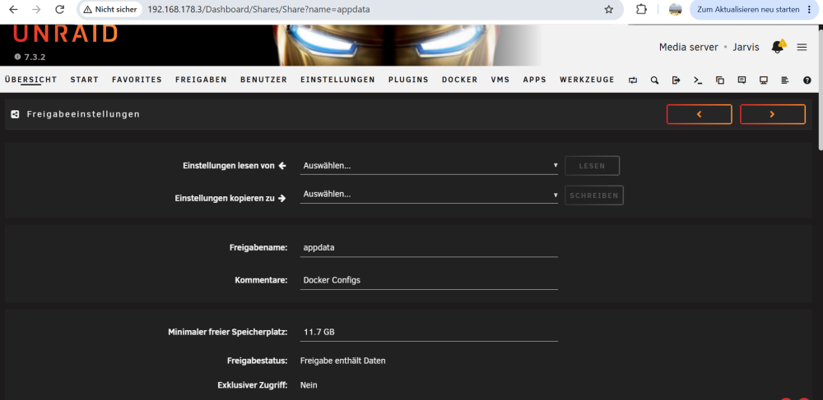
Task: Open the START menu tab
Action: 85,80
